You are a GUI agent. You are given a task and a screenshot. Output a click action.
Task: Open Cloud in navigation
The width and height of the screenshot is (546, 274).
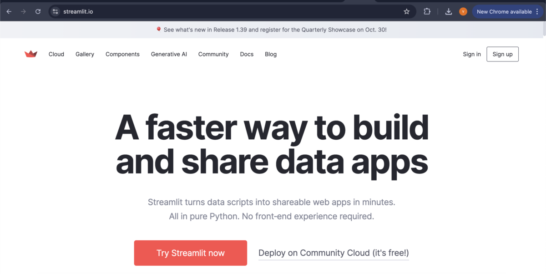56,54
